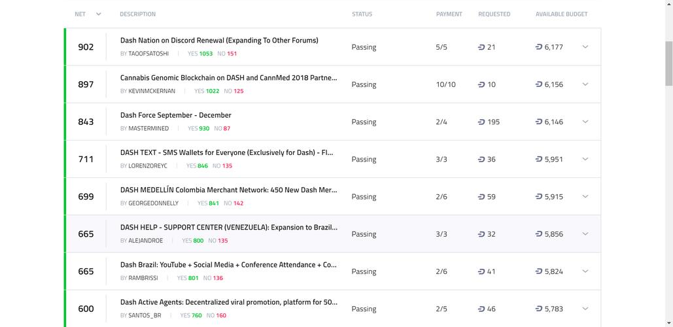Viewport: 673px width, 327px height.
Task: Click author ALEJANDROE
Action: click(145, 240)
